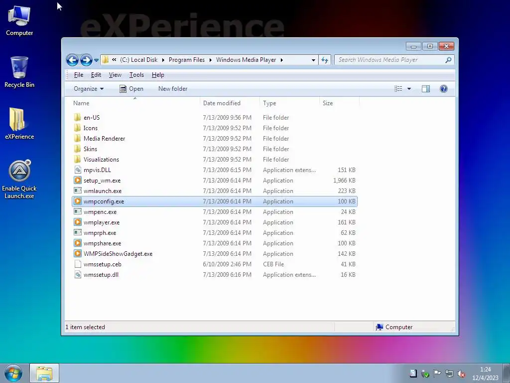Open the Tools menu
Screen dimensions: 510x383
point(136,75)
